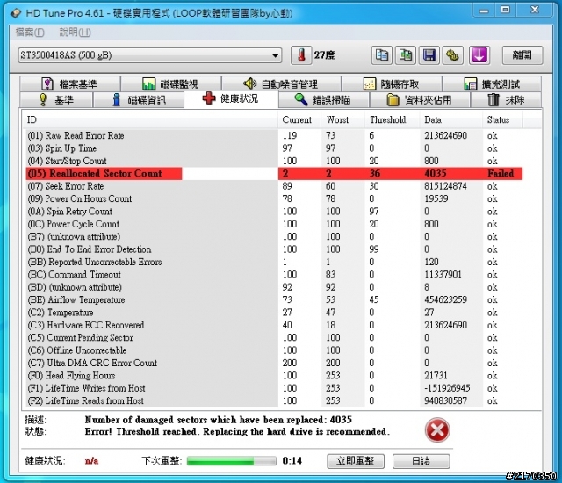Switch to the 擴充測試 tab
This screenshot has width=562, height=483.
pyautogui.click(x=492, y=83)
